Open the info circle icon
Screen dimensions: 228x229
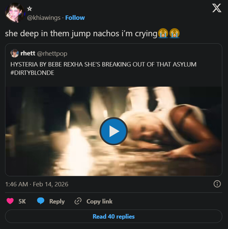(x=217, y=184)
